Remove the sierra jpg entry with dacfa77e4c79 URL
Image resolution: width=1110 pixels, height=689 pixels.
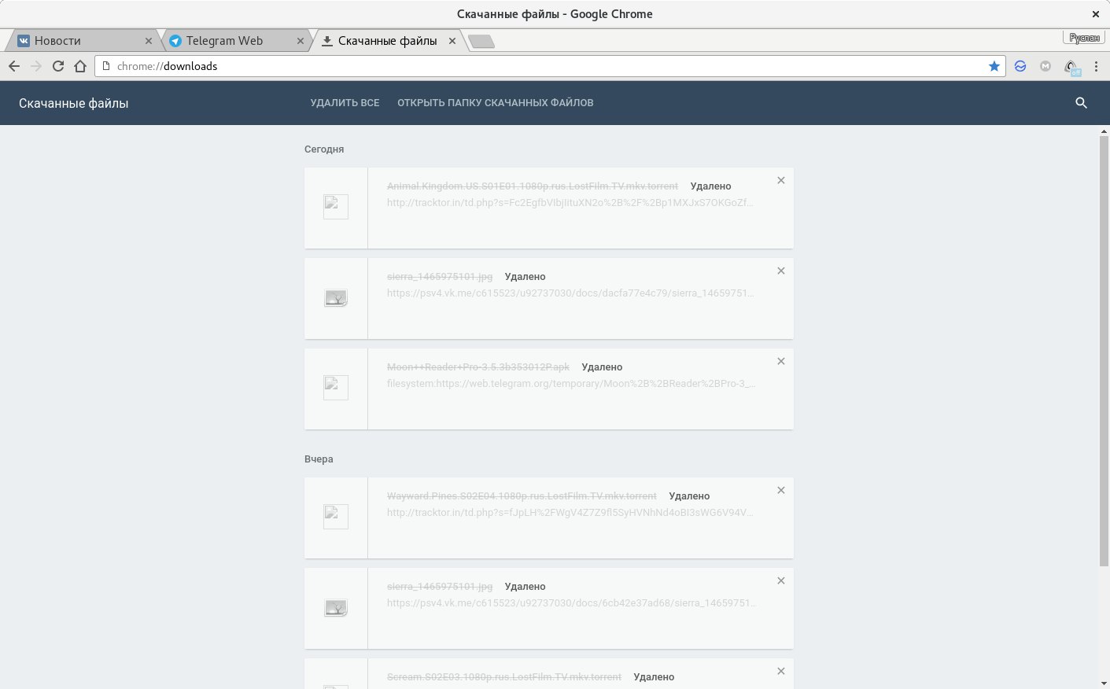pyautogui.click(x=781, y=271)
